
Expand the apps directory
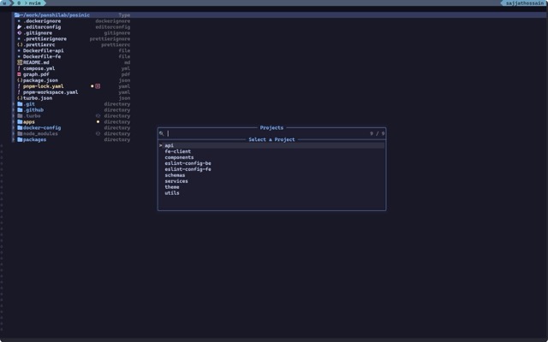point(29,121)
